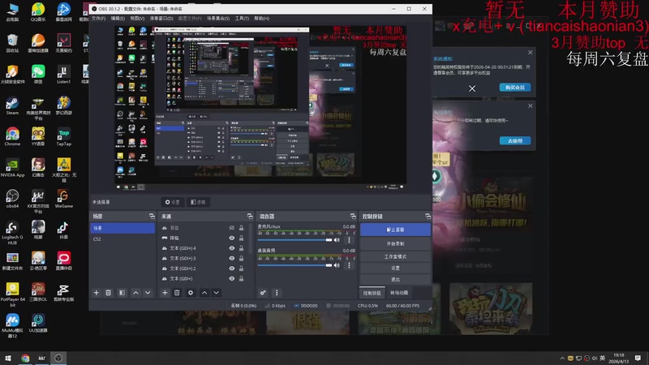Click the Chrome icon in the taskbar

tap(25, 358)
